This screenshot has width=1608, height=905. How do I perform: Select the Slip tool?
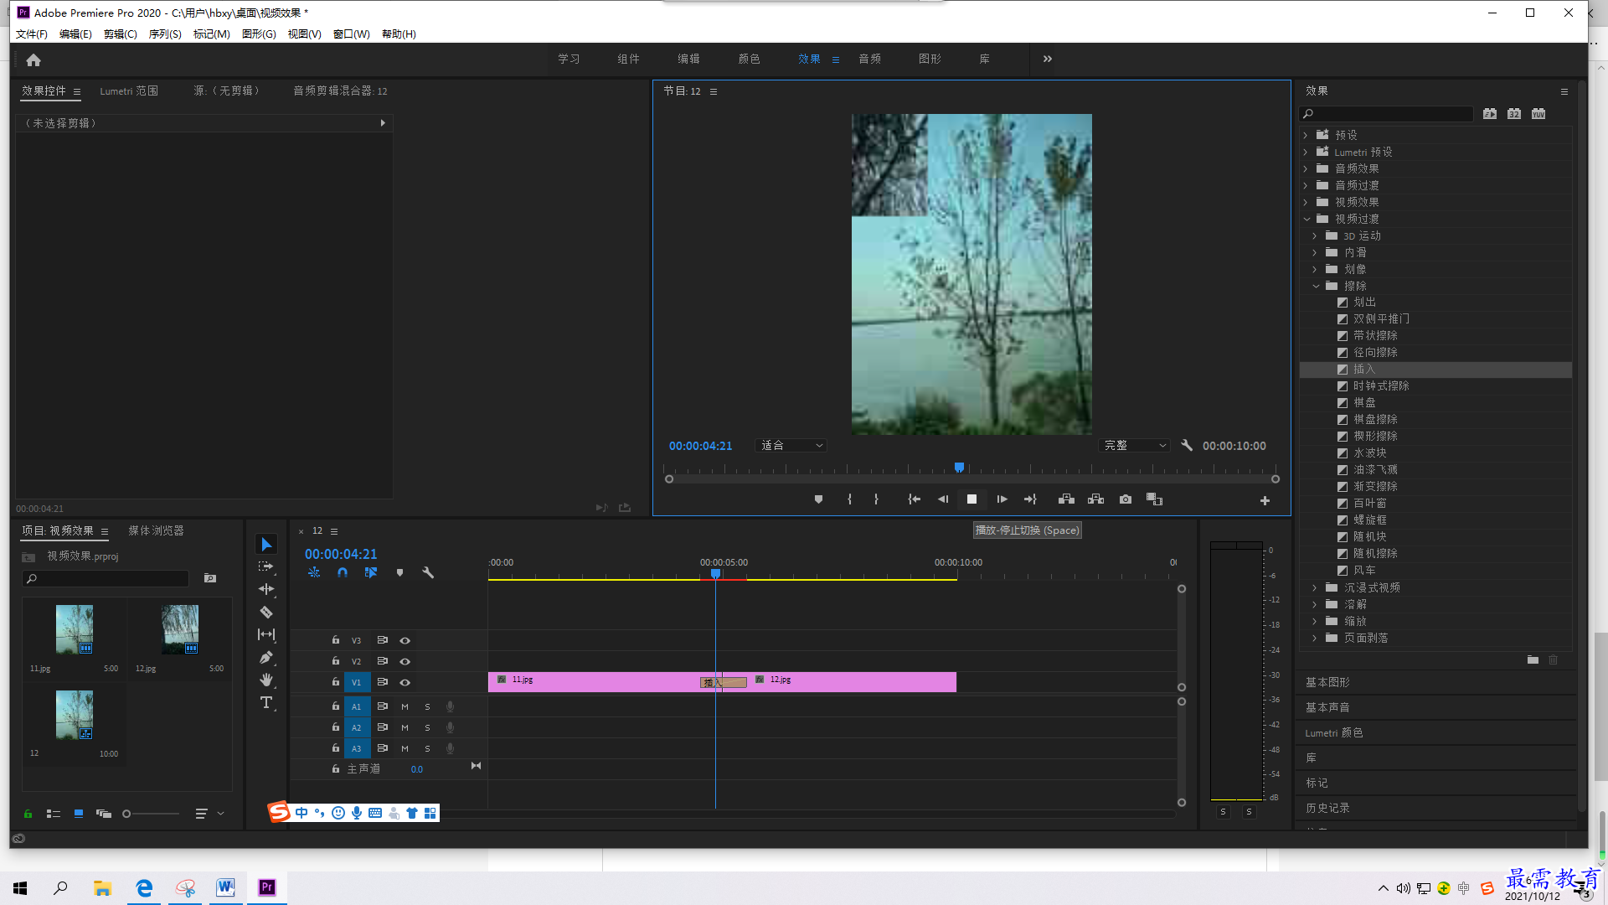(x=266, y=634)
